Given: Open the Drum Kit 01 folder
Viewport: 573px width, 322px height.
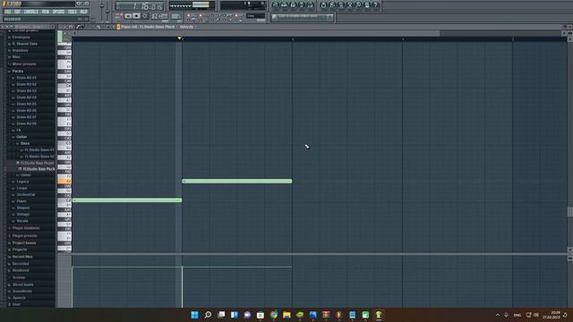Looking at the screenshot, I should 26,78.
